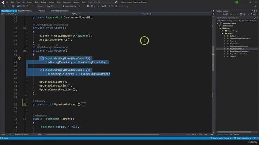The height and width of the screenshot is (145, 259).
Task: Click the green Attach to Unity play button
Action: click(69, 6)
